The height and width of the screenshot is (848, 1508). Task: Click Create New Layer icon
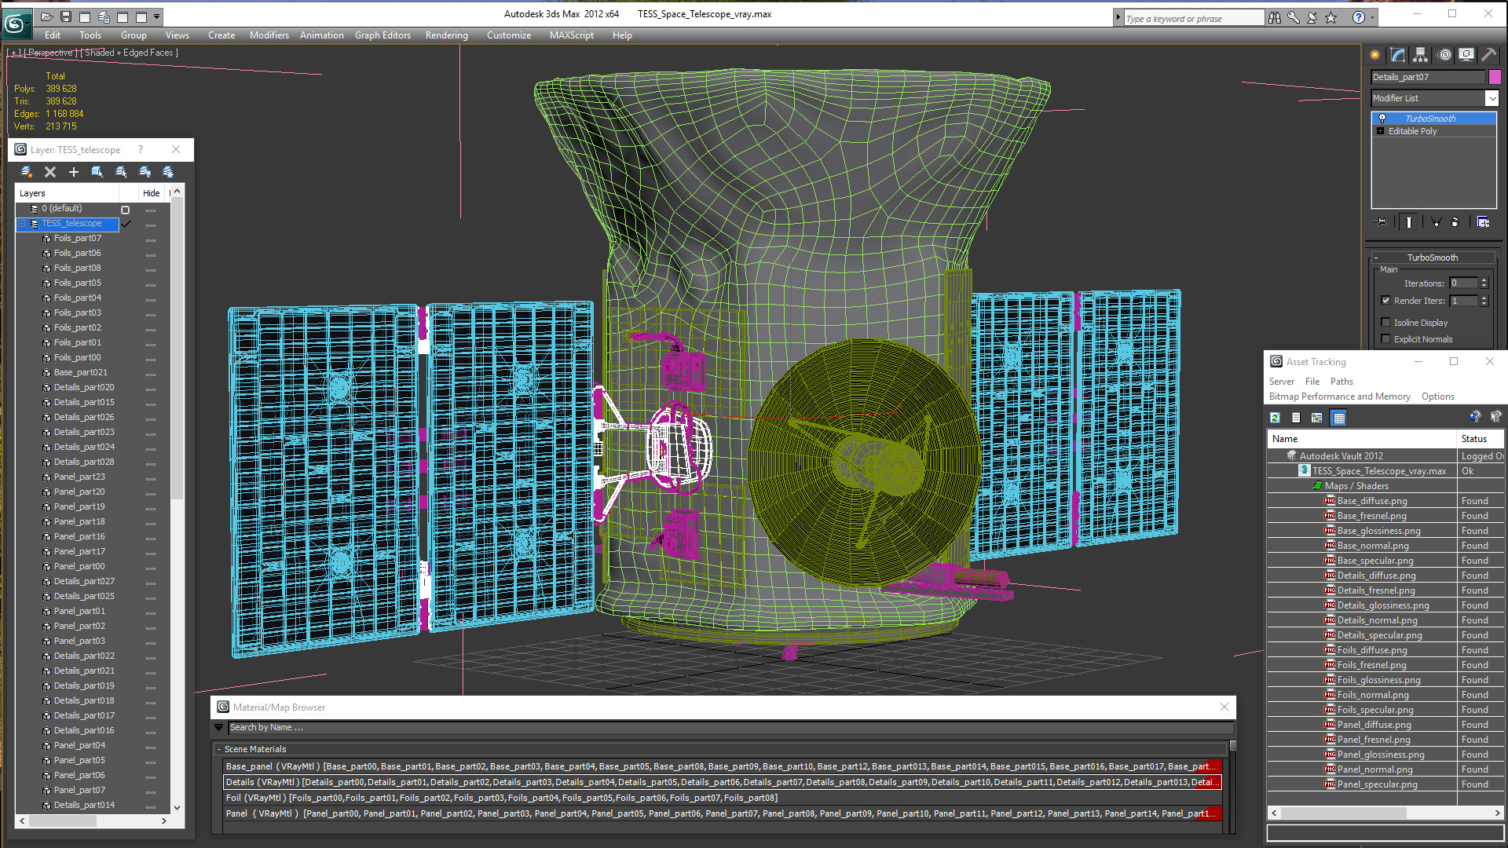click(x=27, y=172)
